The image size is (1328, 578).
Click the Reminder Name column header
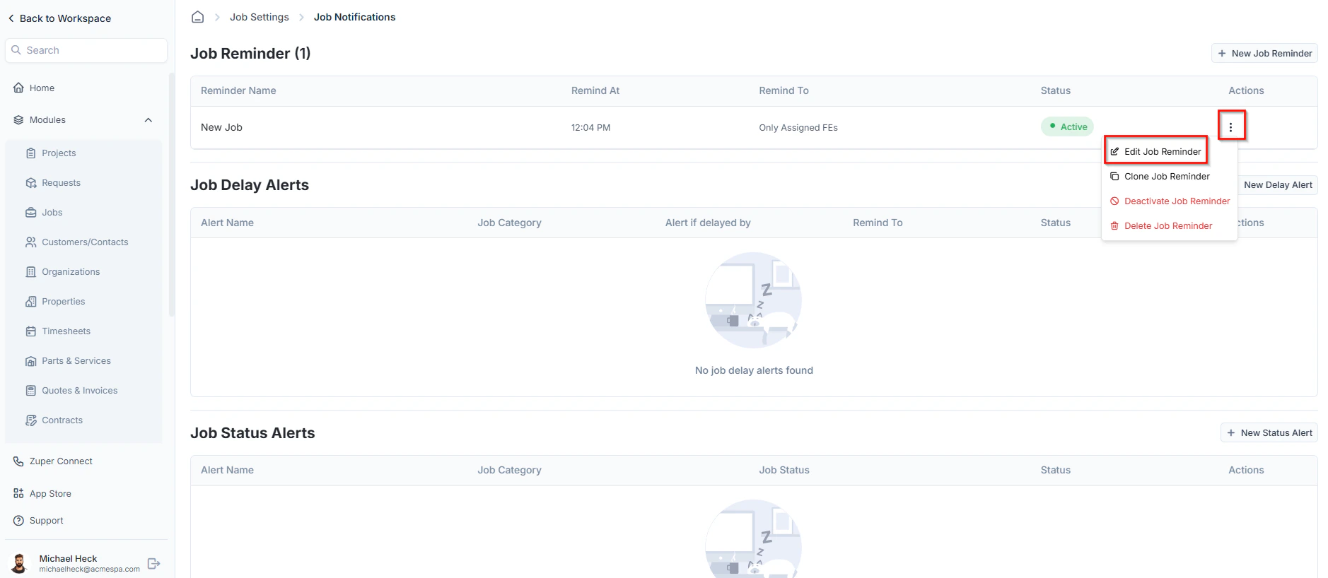click(238, 91)
